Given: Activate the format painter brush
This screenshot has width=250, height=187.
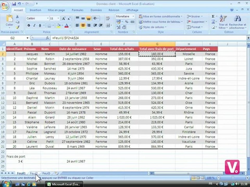Looking at the screenshot, I should [17, 27].
